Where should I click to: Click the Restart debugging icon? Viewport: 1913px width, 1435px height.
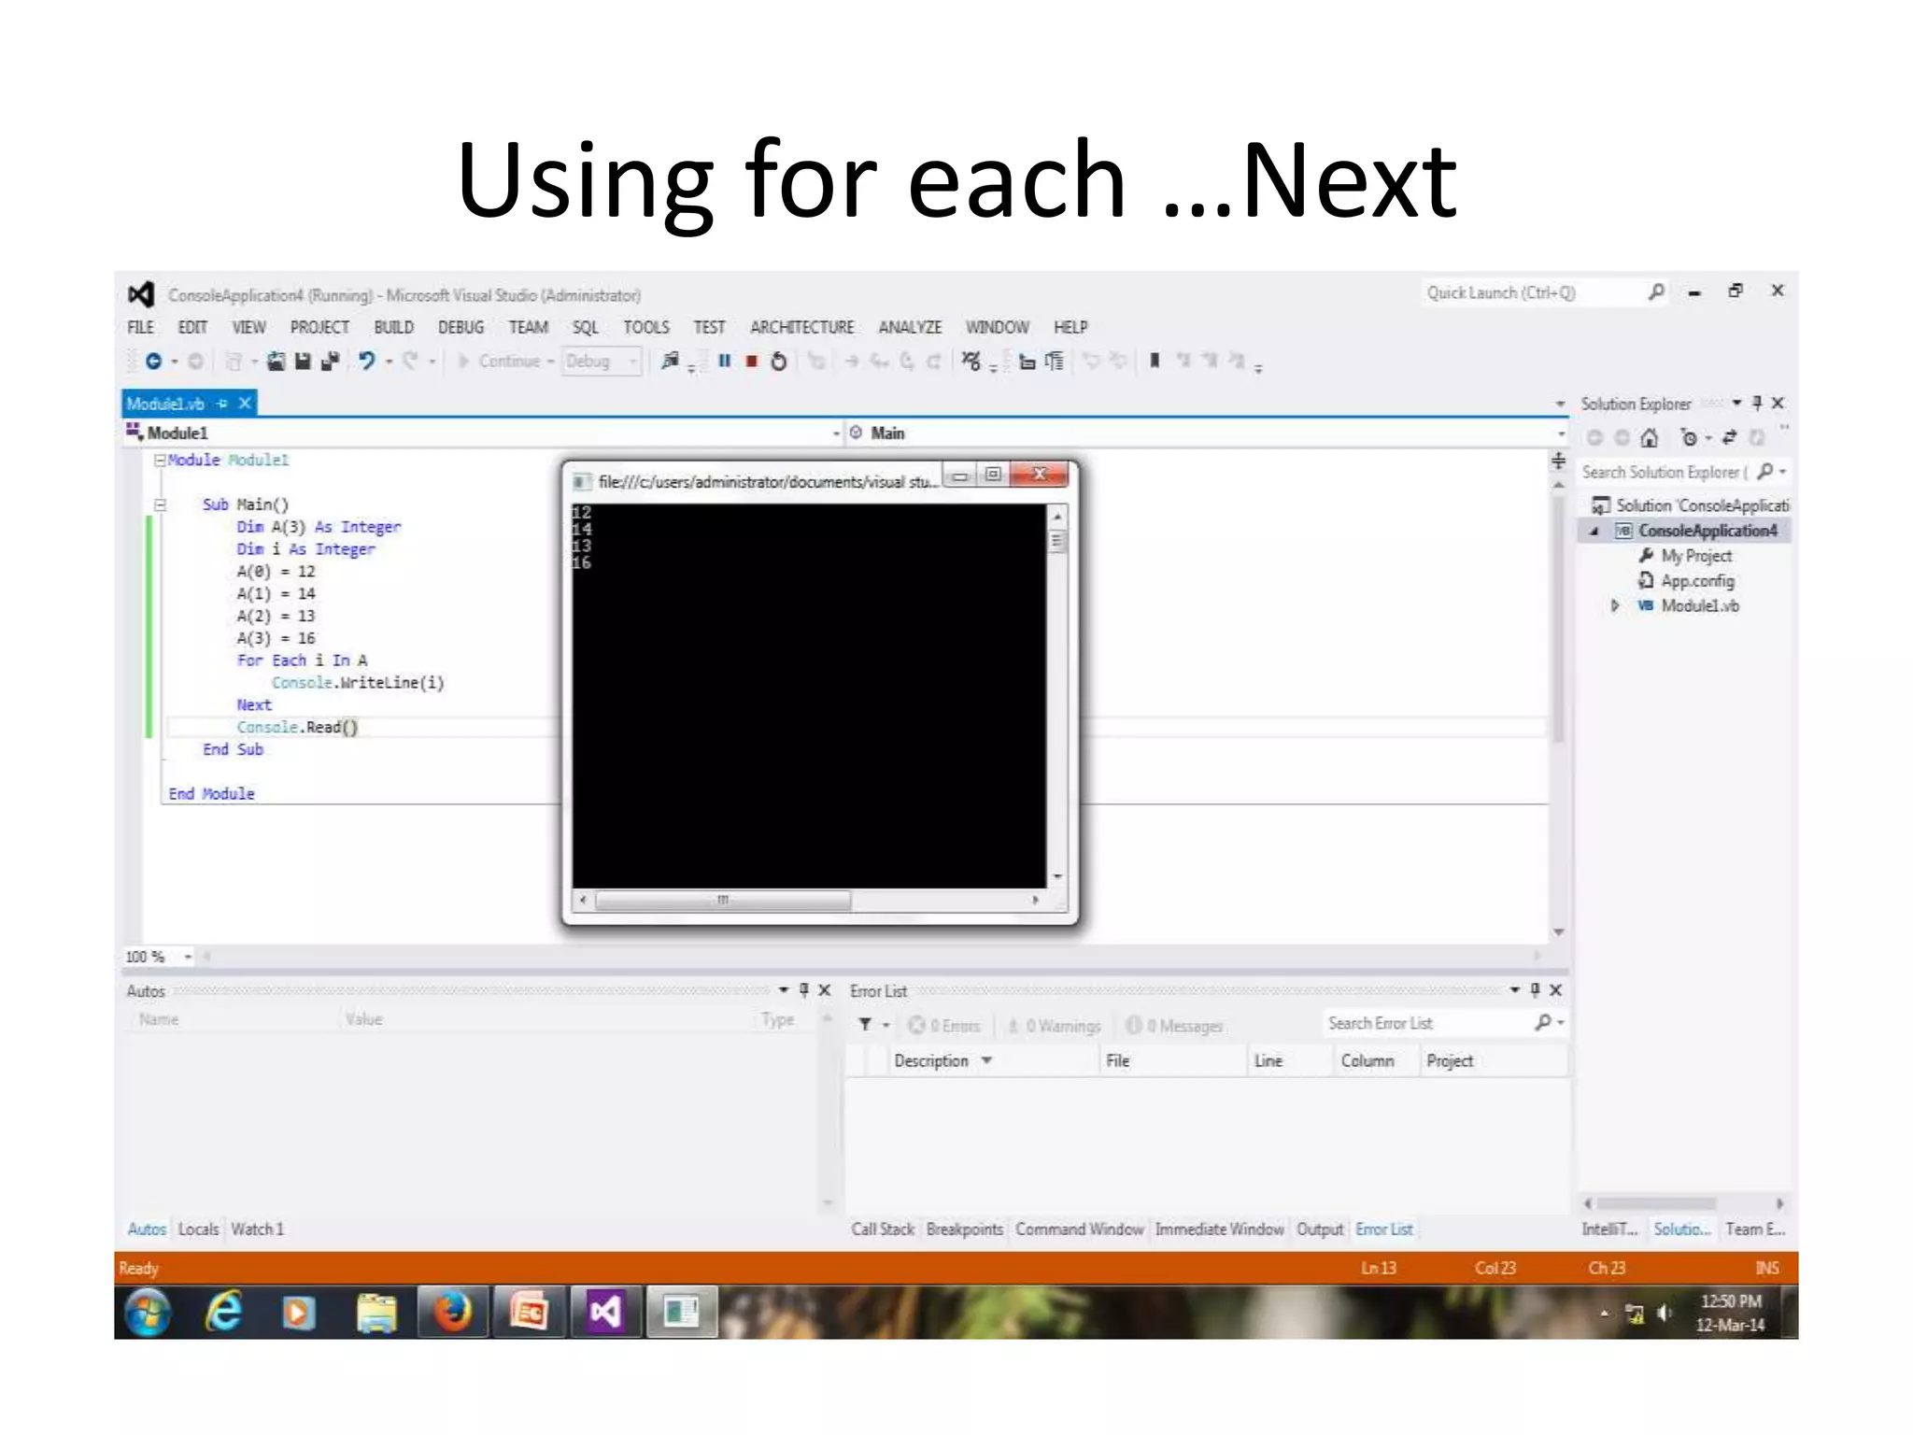pos(778,362)
